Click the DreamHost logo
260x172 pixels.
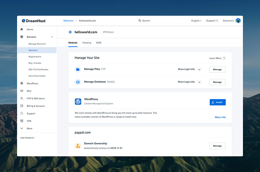pyautogui.click(x=34, y=20)
